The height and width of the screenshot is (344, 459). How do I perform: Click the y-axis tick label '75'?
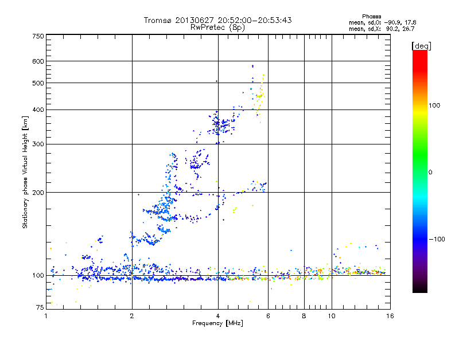click(40, 307)
